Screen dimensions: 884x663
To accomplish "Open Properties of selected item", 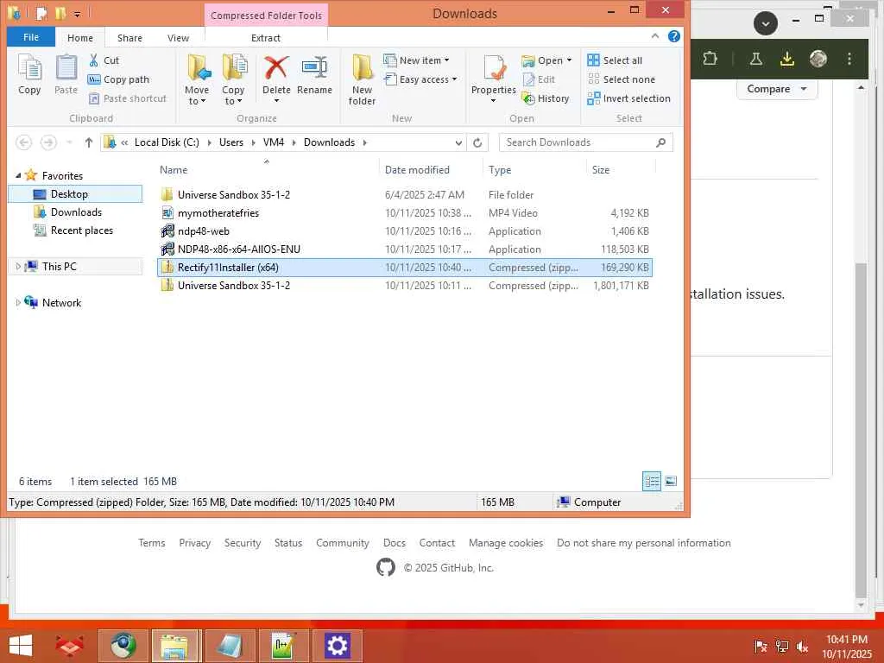I will (493, 79).
